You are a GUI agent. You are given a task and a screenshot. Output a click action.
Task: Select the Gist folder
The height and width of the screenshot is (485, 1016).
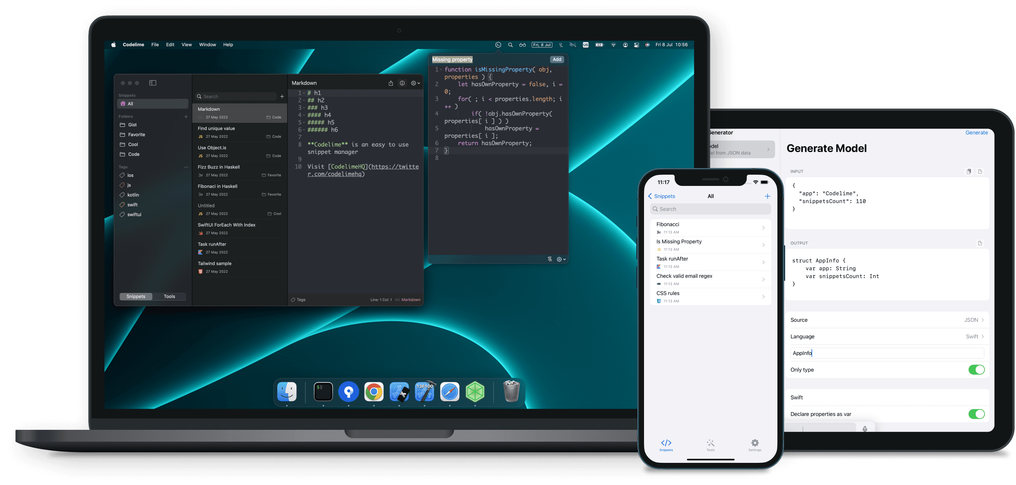tap(153, 125)
